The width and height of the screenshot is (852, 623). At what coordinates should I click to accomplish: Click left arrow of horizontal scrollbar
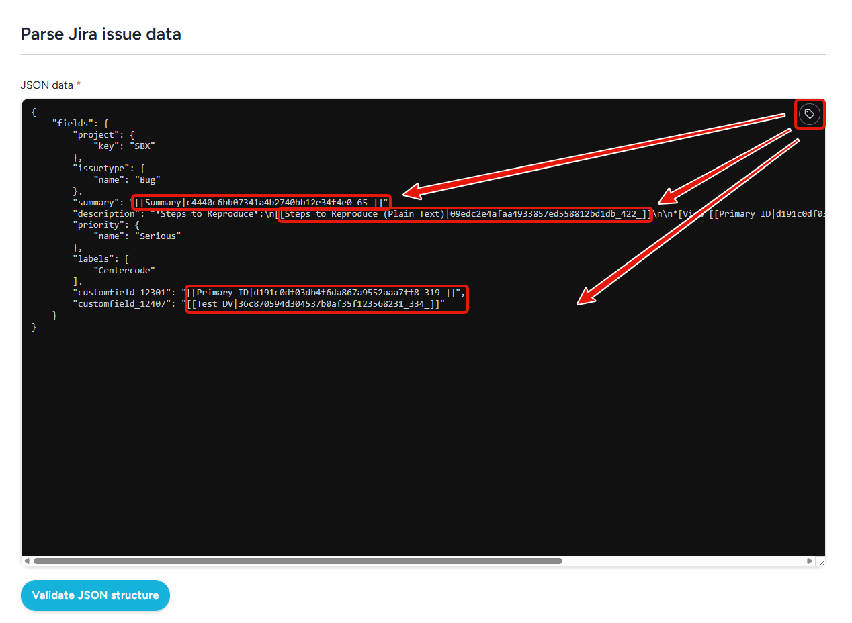click(27, 561)
